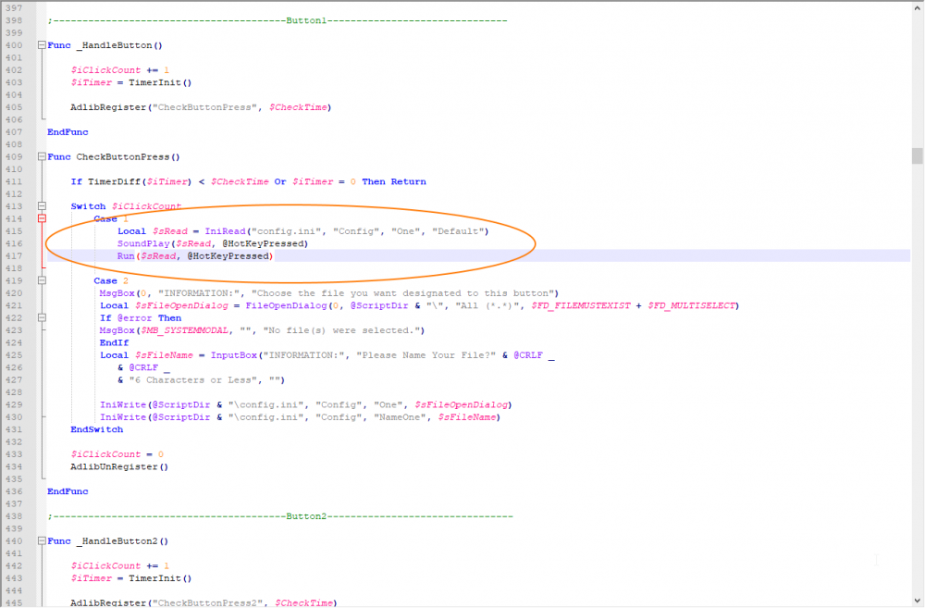Screen dimensions: 925x608
Task: Collapse the red Case 1 fold marker
Action: [x=42, y=219]
